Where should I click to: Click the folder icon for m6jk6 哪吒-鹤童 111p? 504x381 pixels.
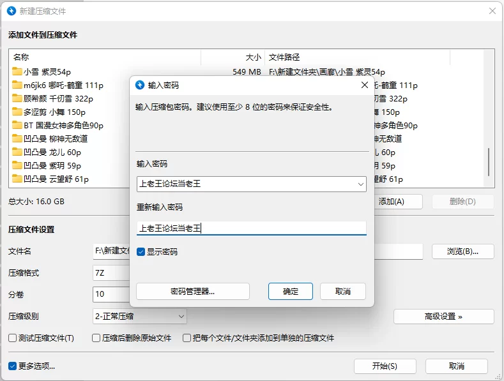coord(17,85)
